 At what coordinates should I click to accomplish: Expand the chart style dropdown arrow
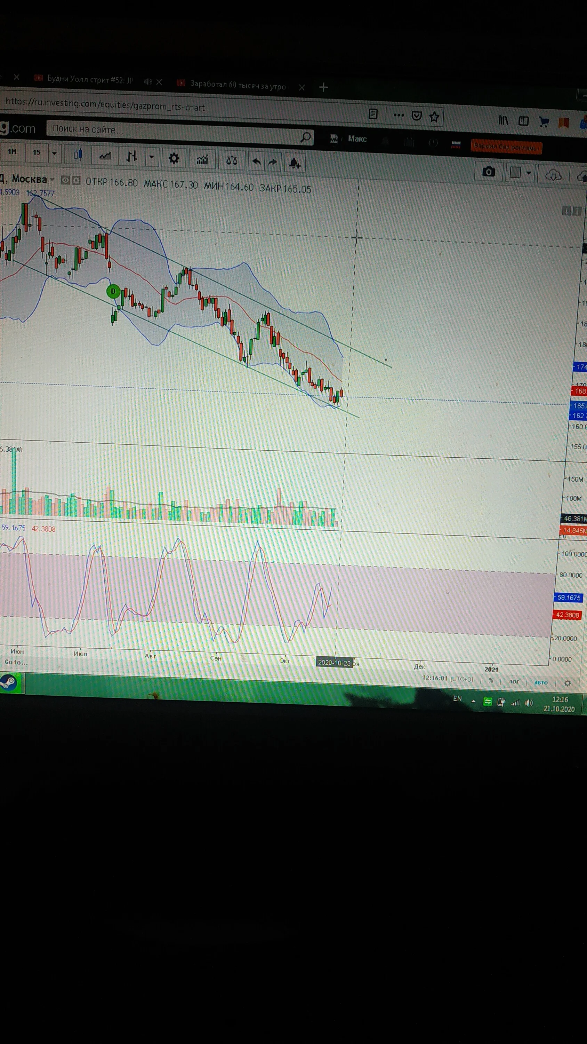pos(152,157)
